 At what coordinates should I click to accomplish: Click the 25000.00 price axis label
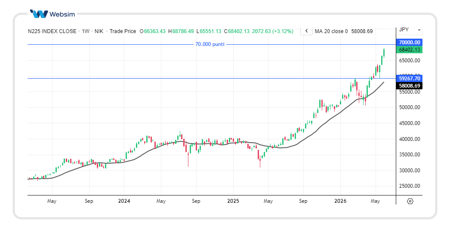click(x=410, y=186)
